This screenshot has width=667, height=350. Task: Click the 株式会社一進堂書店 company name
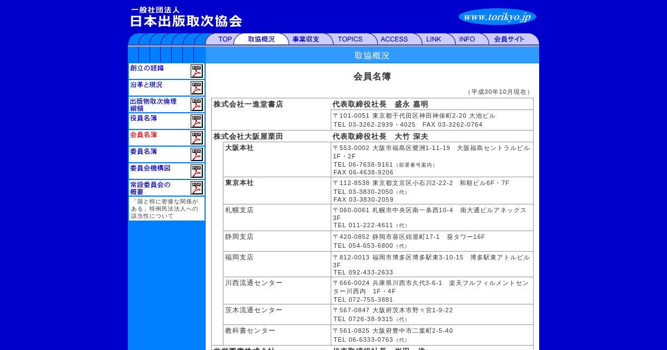[248, 104]
